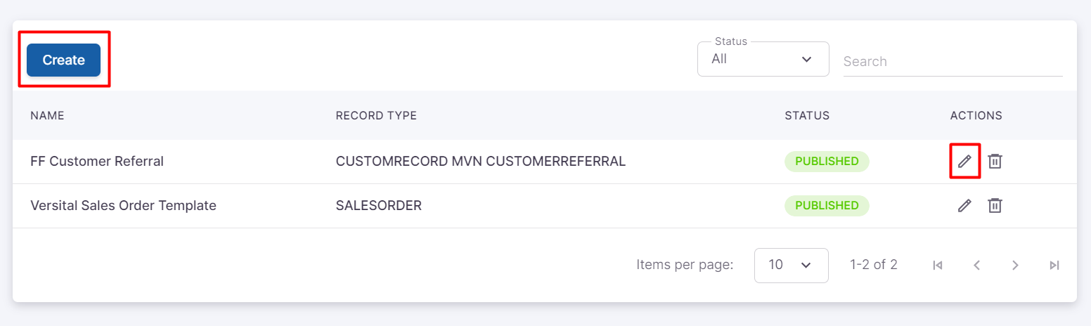Viewport: 1091px width, 326px height.
Task: Go to the first page
Action: coord(937,265)
